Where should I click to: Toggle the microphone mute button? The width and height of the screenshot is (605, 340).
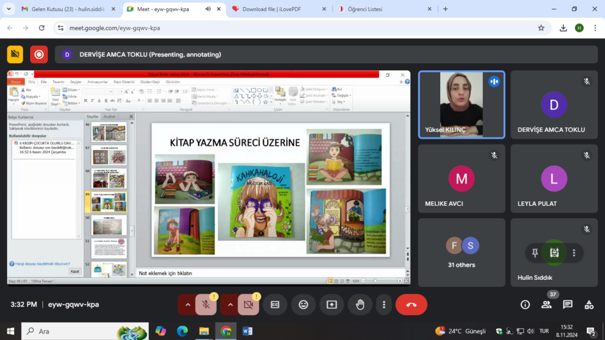[x=206, y=305]
